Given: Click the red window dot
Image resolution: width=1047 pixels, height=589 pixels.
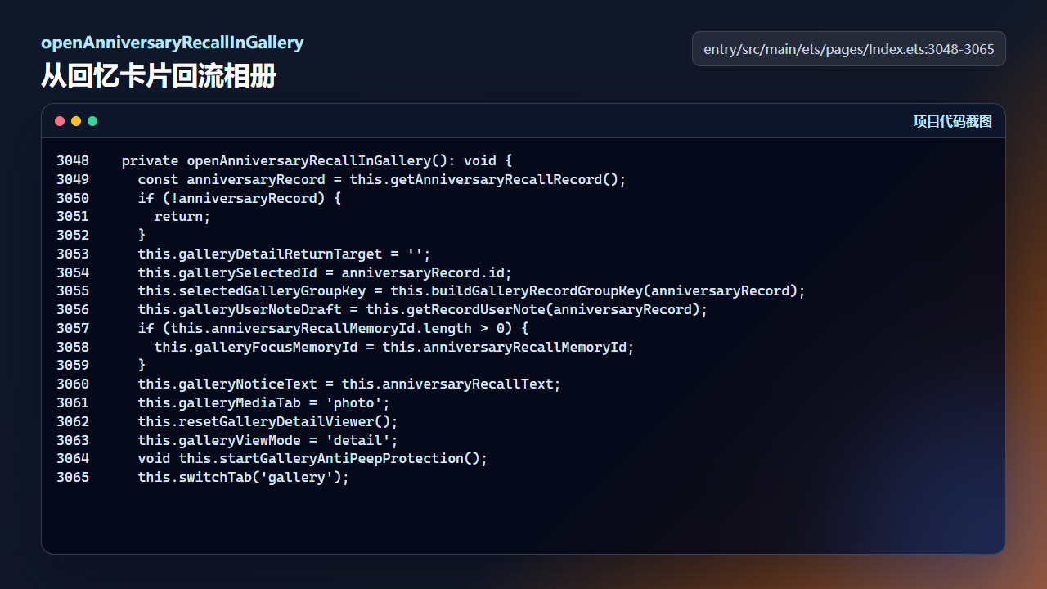Looking at the screenshot, I should point(60,121).
